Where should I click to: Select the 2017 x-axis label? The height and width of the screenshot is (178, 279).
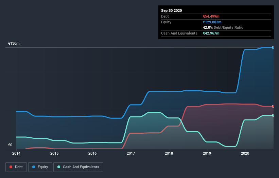coord(131,153)
